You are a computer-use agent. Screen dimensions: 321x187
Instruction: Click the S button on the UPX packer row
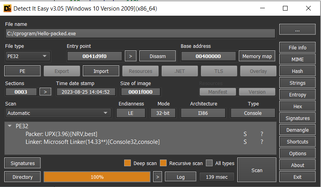[x=245, y=134]
